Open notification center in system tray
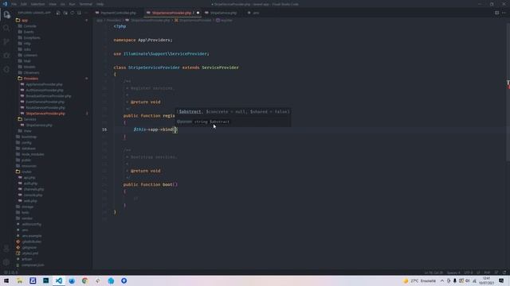 pos(501,280)
